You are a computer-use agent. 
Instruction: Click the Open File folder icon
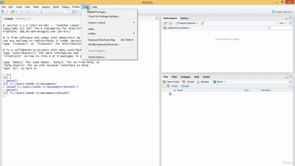click(12, 12)
